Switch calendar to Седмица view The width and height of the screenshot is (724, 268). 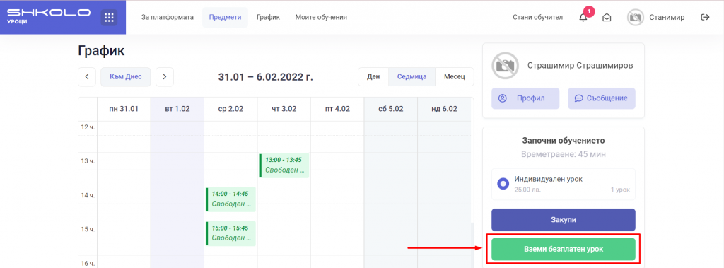pos(412,76)
